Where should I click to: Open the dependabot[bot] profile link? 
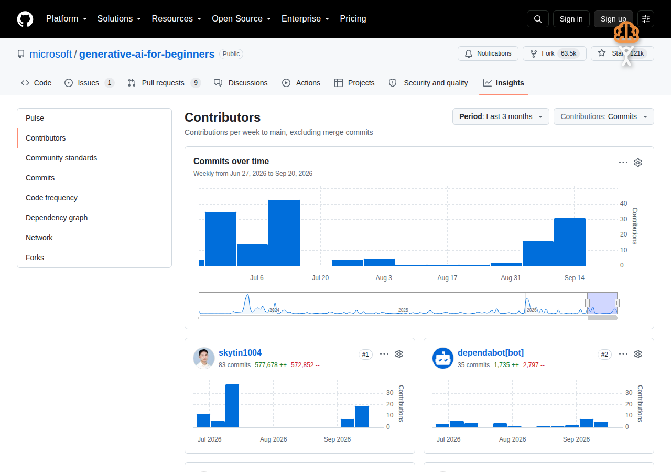coord(491,353)
